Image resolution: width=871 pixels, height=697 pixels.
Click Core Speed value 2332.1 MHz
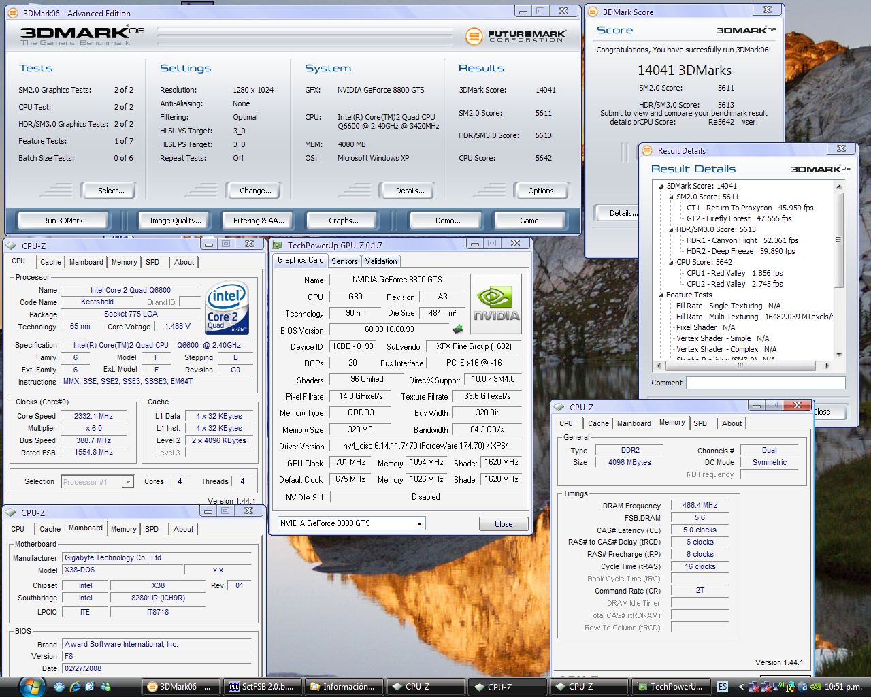93,416
